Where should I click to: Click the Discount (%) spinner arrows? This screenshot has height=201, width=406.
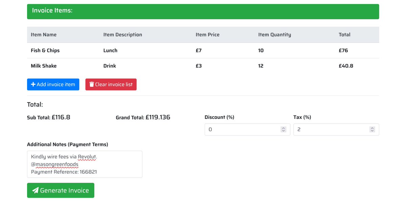(284, 129)
